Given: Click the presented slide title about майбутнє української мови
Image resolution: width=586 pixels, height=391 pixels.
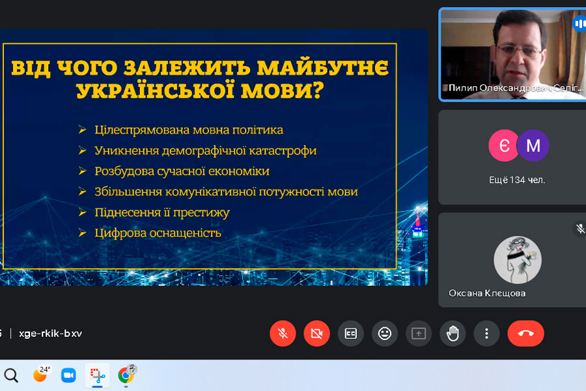Looking at the screenshot, I should click(x=200, y=79).
